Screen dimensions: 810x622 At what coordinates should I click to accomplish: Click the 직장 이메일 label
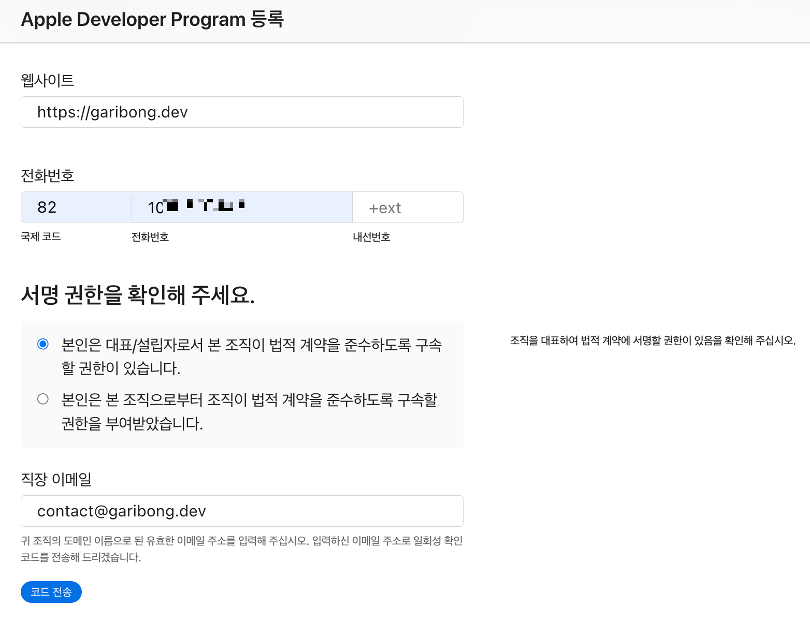[56, 479]
